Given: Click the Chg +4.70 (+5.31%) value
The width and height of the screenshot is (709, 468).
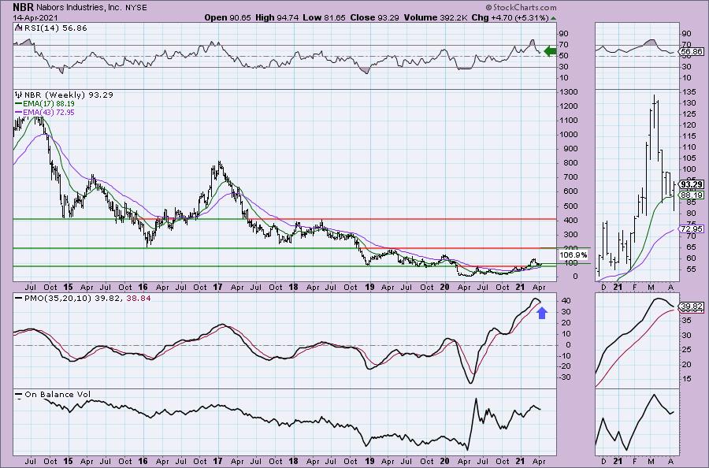Looking at the screenshot, I should [x=510, y=17].
